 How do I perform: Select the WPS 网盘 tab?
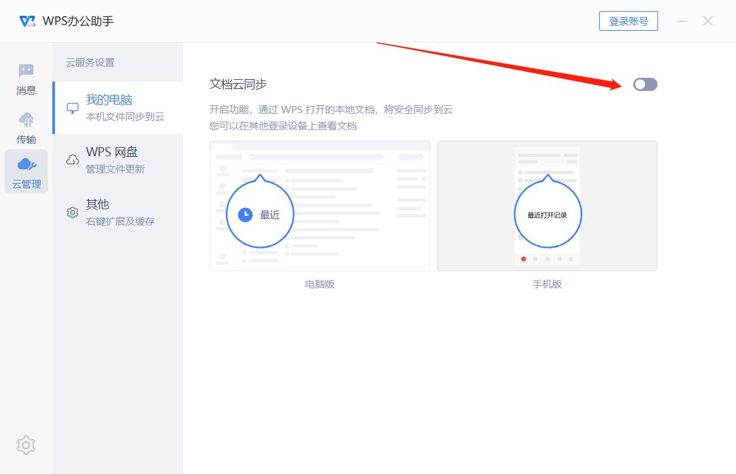pyautogui.click(x=118, y=160)
